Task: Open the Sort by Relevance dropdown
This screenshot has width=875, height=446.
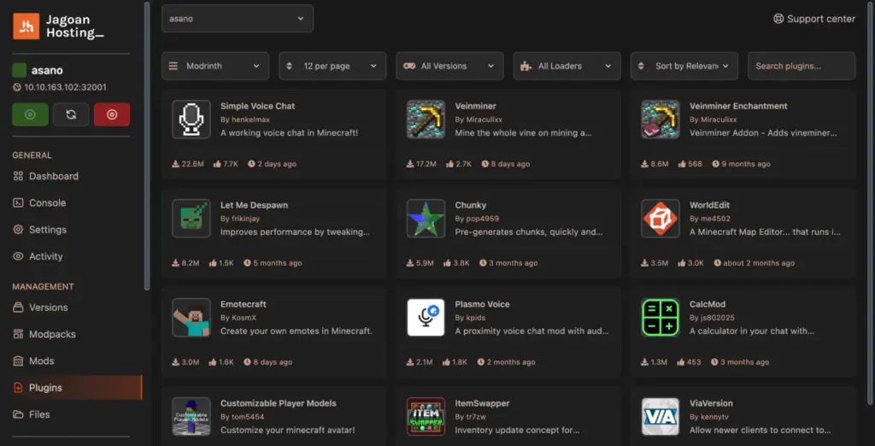Action: pyautogui.click(x=684, y=66)
